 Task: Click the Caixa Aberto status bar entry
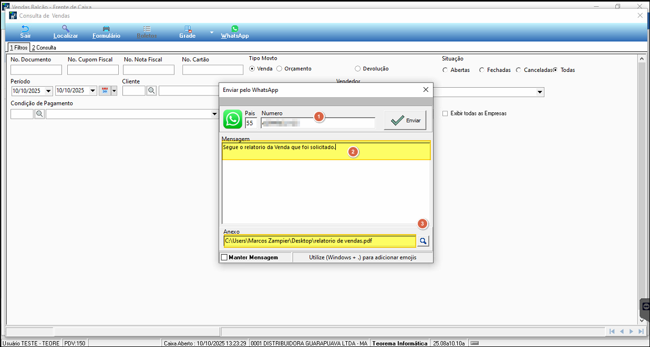coord(205,343)
